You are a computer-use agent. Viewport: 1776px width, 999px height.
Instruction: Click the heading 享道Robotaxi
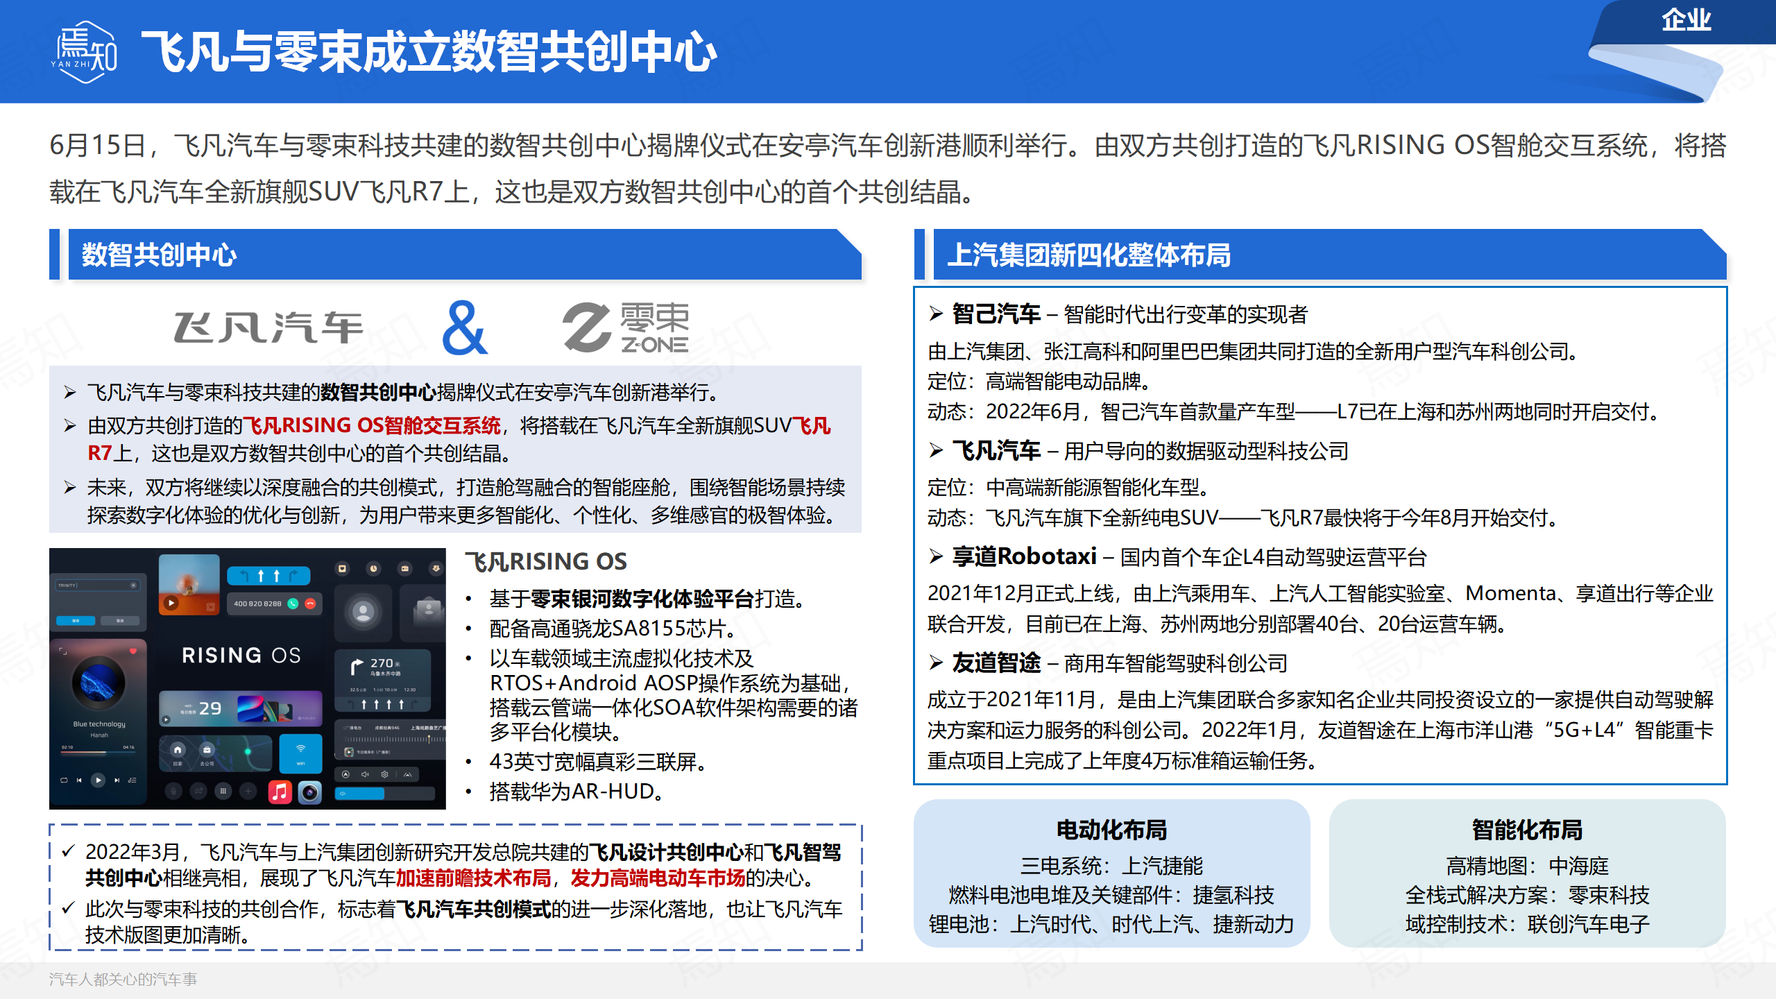[1024, 557]
